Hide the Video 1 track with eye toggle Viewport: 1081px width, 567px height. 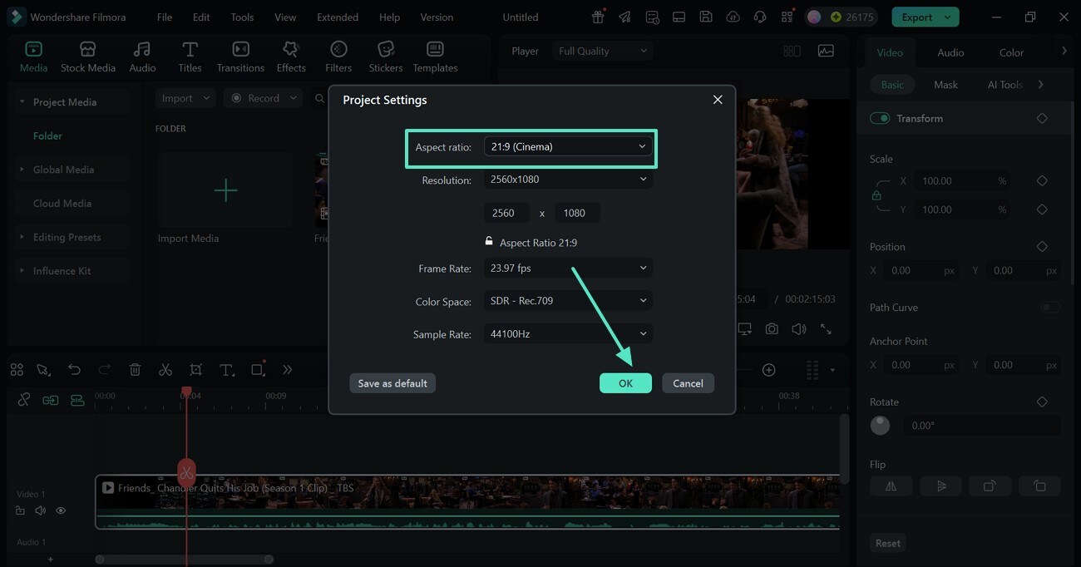pyautogui.click(x=60, y=510)
